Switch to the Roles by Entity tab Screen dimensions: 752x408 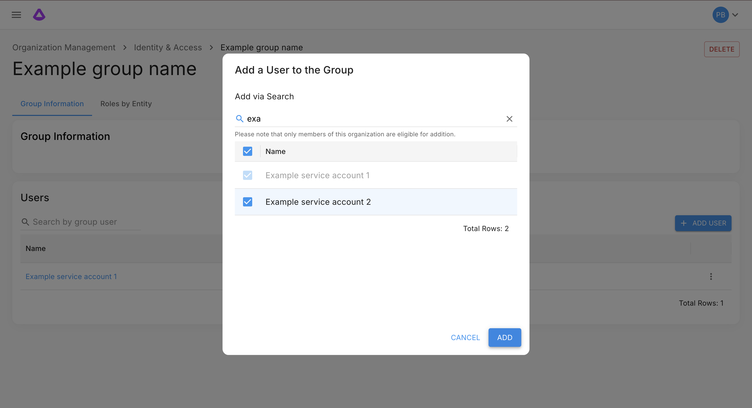126,104
